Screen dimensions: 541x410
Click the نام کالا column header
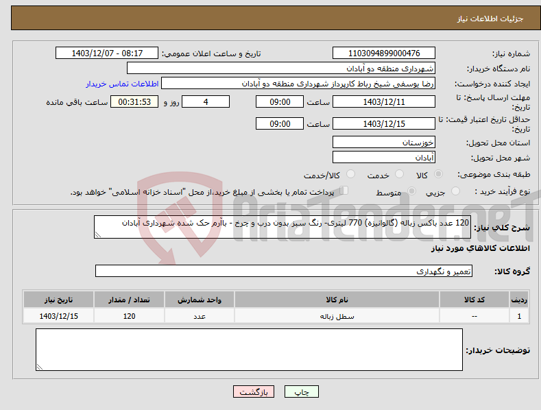coord(337,300)
